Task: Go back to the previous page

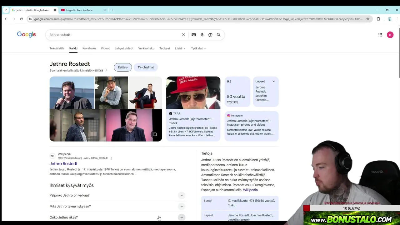Action: point(6,19)
